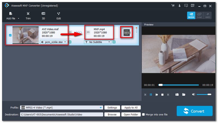This screenshot has width=218, height=123.
Task: Open the snapshot folder icon
Action: coord(184,94)
